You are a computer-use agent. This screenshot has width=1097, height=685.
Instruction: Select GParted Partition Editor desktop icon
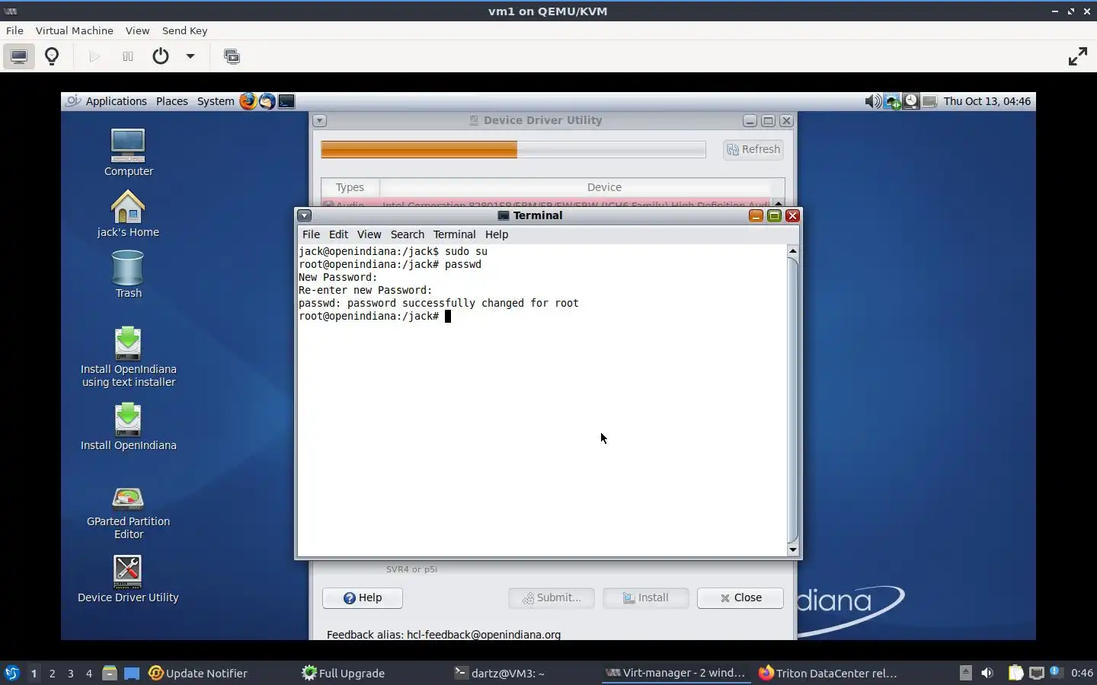(x=128, y=514)
